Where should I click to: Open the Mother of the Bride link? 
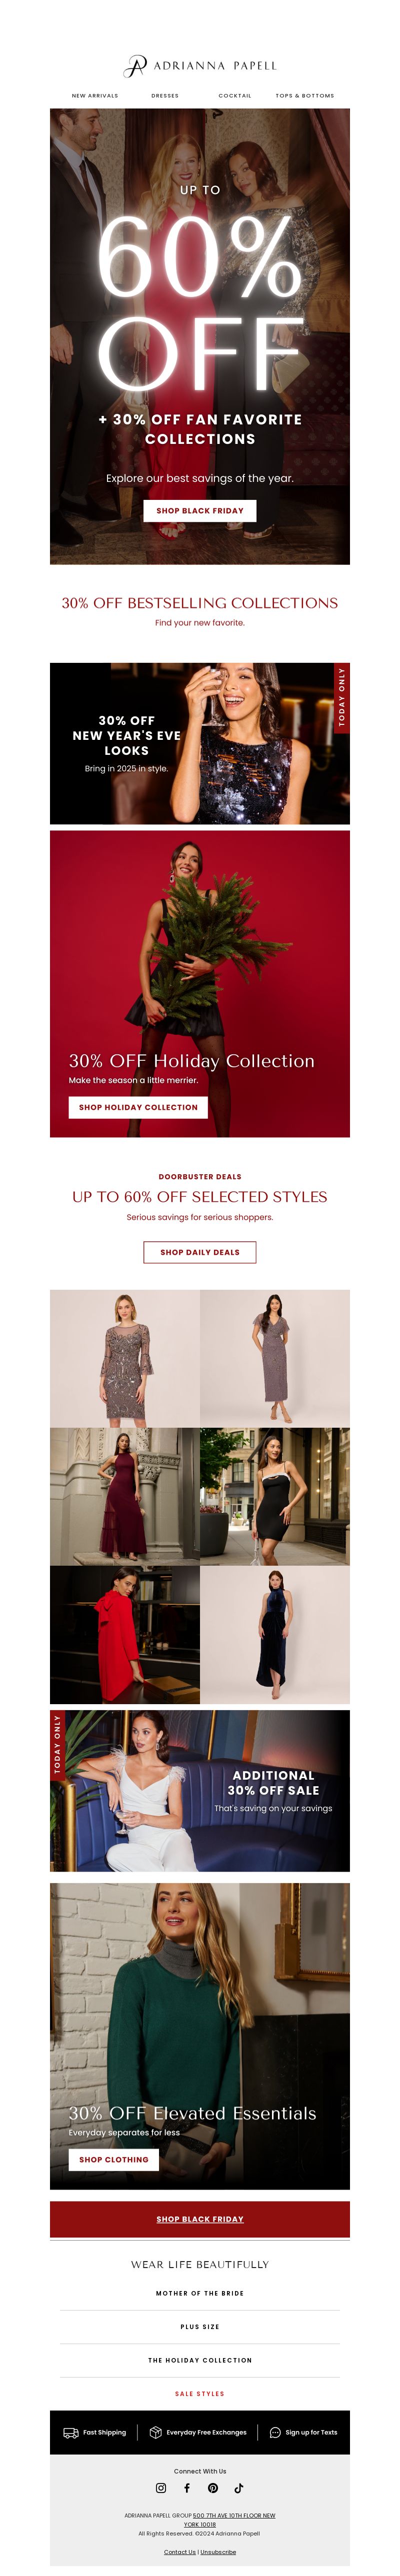click(x=200, y=2292)
